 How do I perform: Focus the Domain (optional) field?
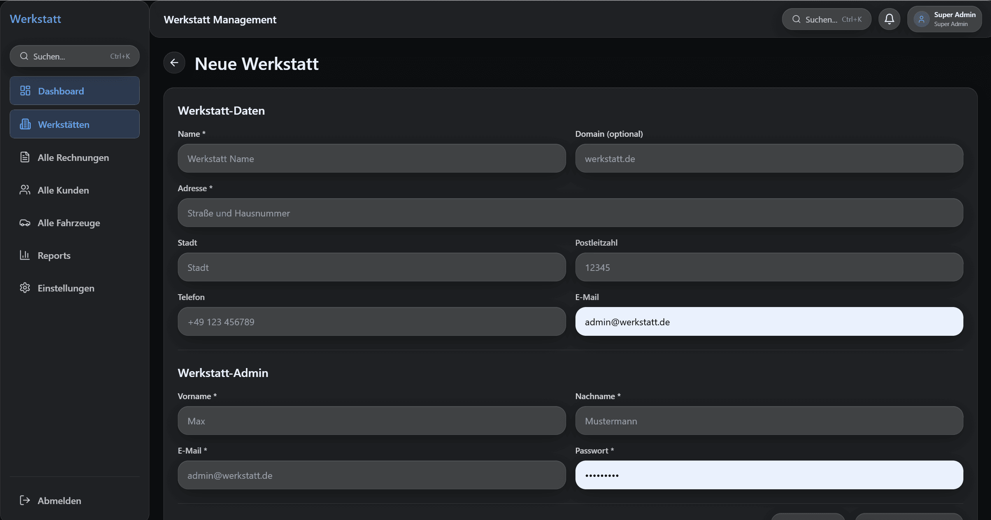769,159
